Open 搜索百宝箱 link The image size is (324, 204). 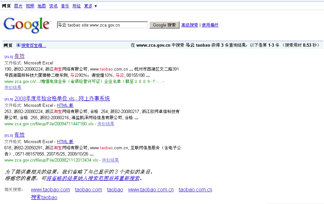click(34, 45)
